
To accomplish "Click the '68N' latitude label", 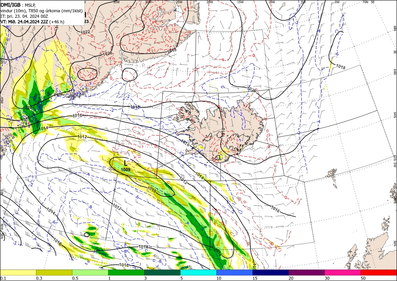I will click(x=395, y=28).
